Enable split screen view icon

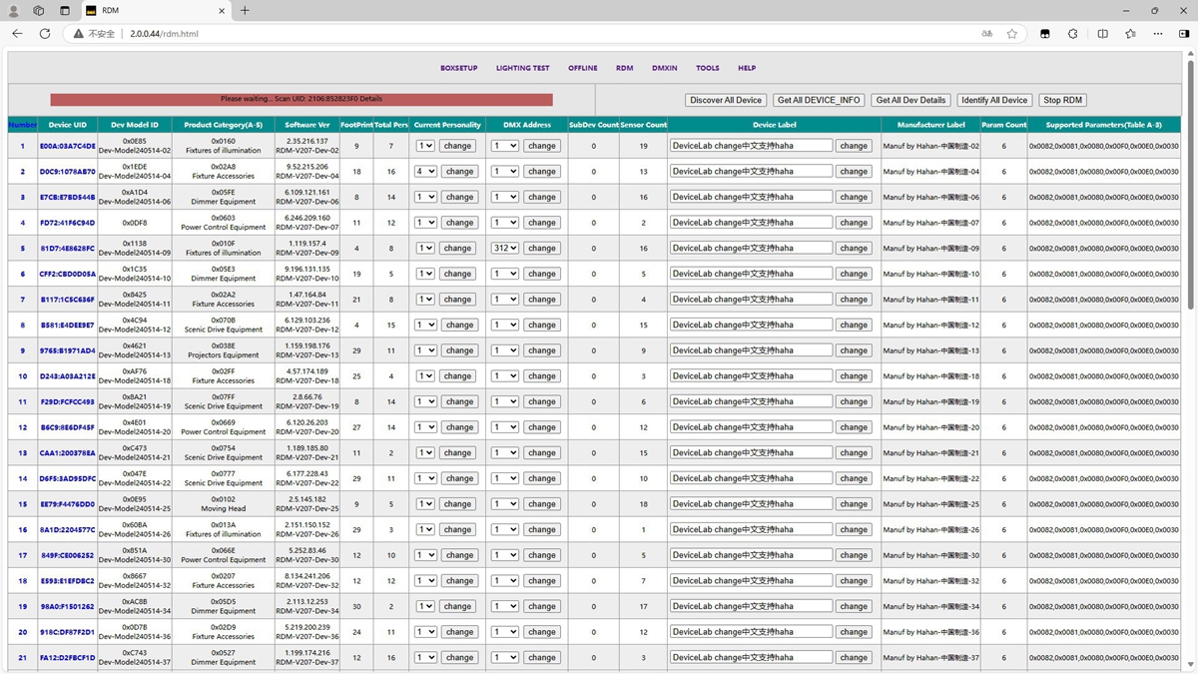(1102, 33)
